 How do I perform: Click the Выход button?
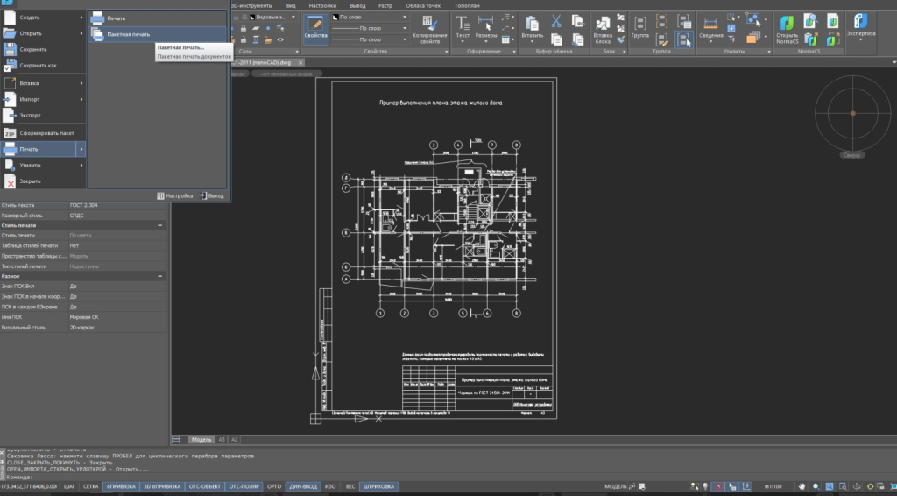point(211,195)
